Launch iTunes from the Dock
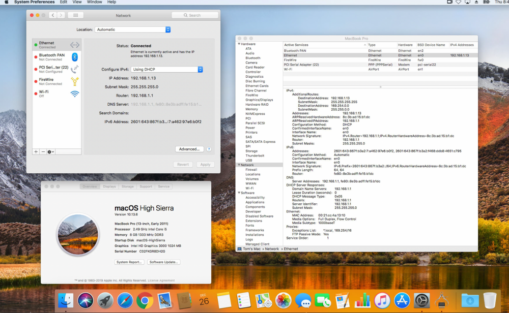The width and height of the screenshot is (509, 313). pos(382,300)
